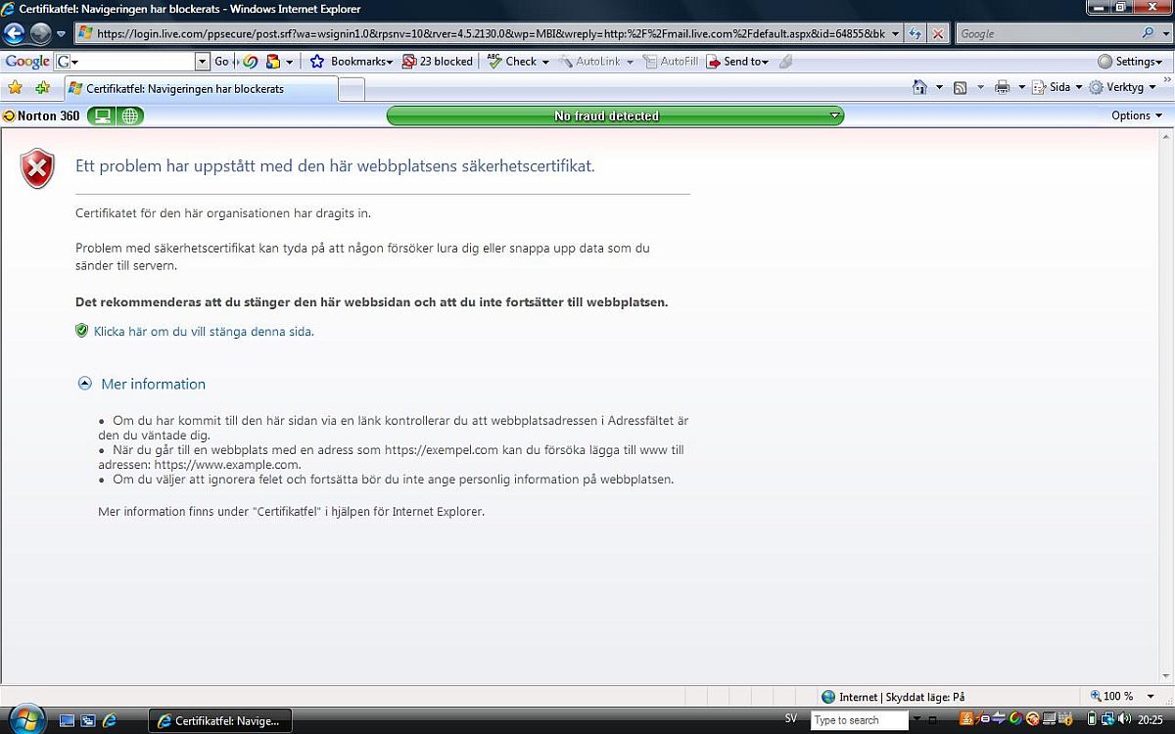Open the Norton Options dropdown
Image resolution: width=1175 pixels, height=734 pixels.
coord(1137,115)
